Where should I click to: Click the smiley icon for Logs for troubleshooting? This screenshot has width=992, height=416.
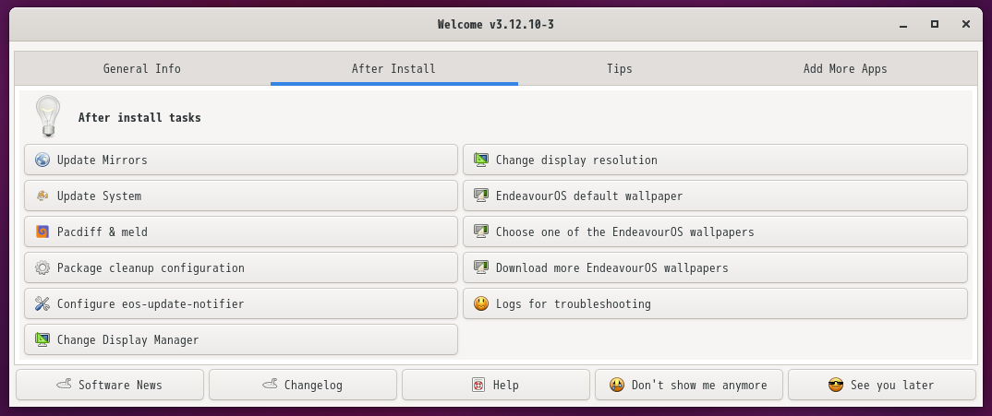tap(481, 304)
